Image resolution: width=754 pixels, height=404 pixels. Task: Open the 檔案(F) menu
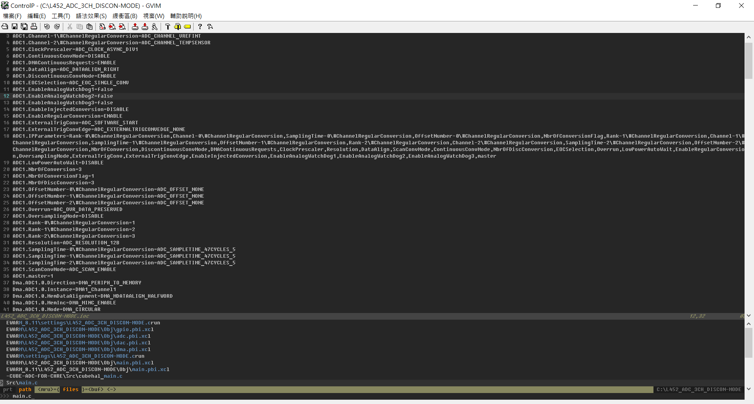pyautogui.click(x=12, y=16)
